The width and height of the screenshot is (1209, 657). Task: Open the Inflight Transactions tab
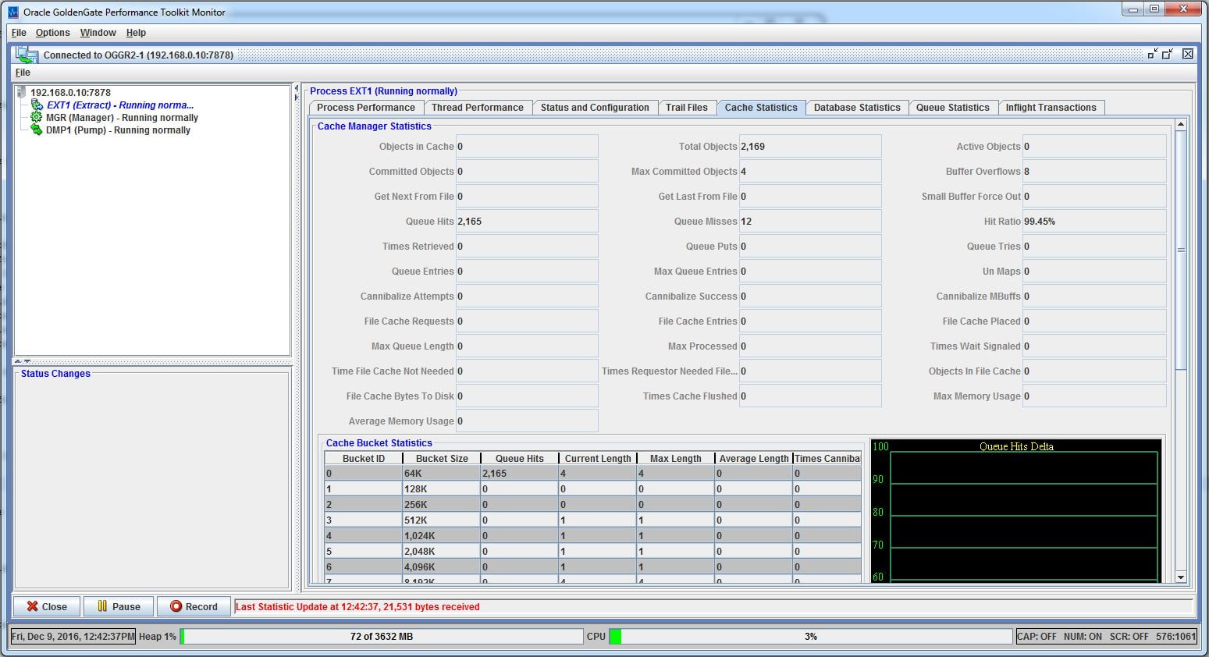[1051, 108]
